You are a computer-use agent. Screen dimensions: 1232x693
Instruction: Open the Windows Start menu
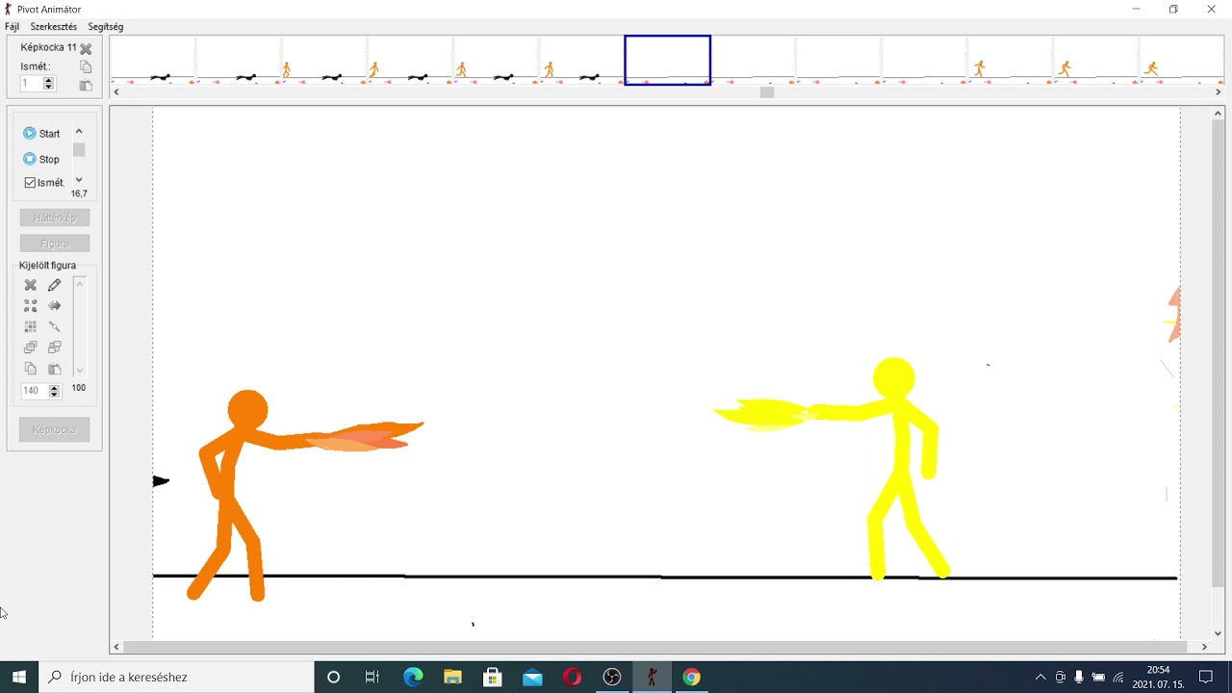(x=19, y=677)
